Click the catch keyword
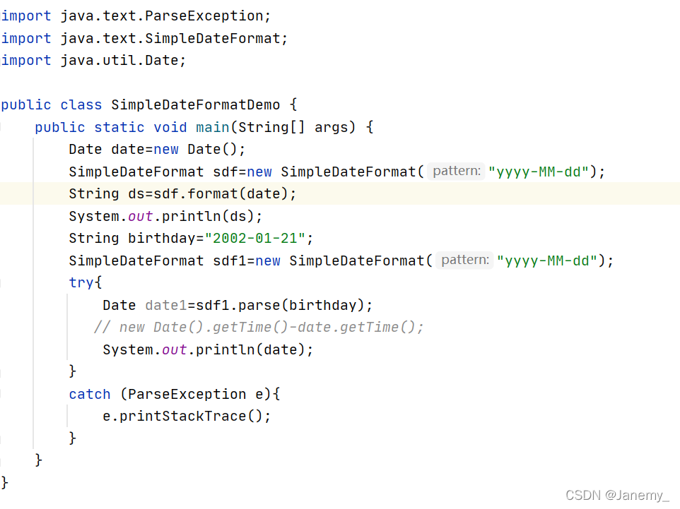Viewport: 680px width, 509px height. pos(90,394)
